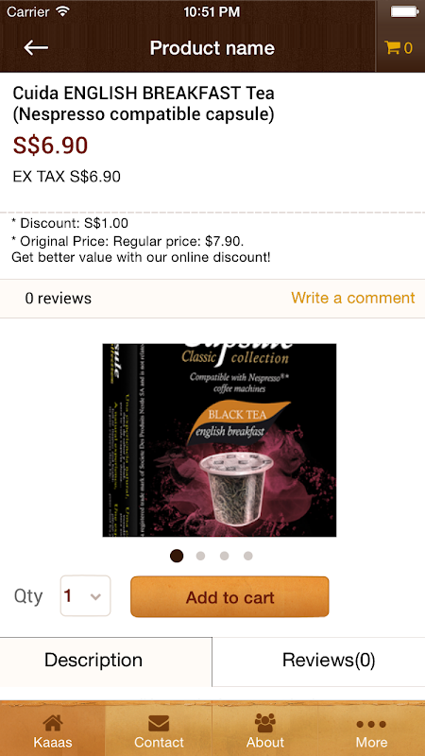This screenshot has width=425, height=756.
Task: Tap the back arrow icon
Action: click(x=36, y=47)
